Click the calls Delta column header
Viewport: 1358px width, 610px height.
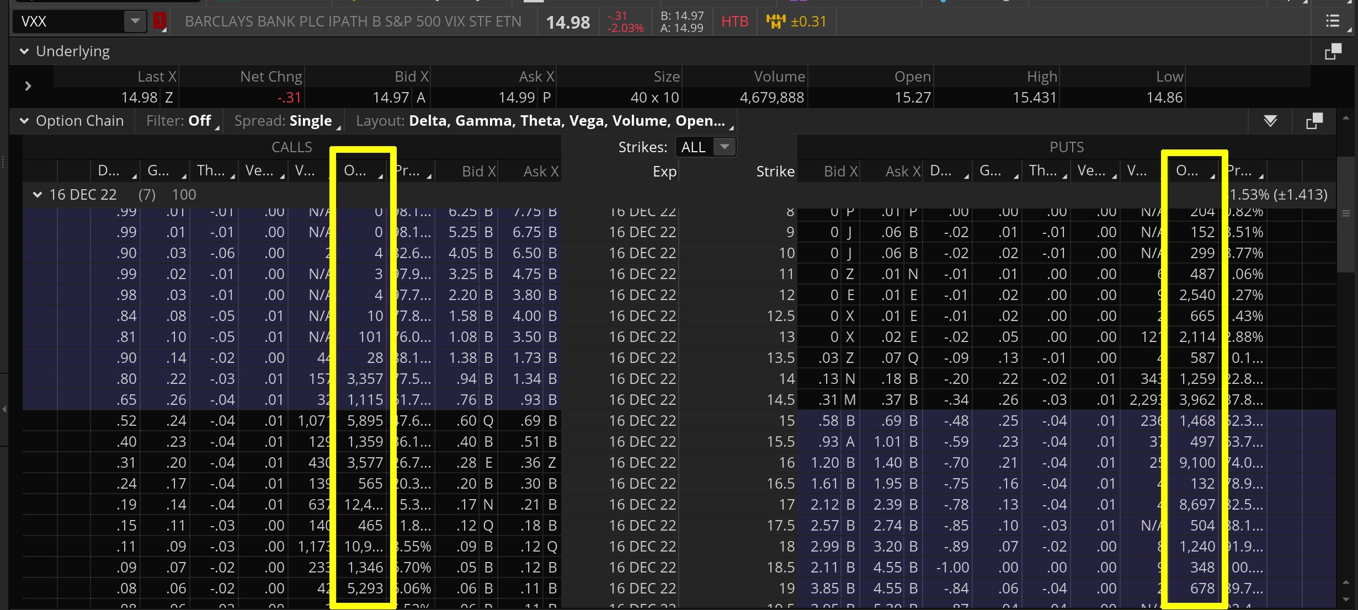click(x=110, y=171)
